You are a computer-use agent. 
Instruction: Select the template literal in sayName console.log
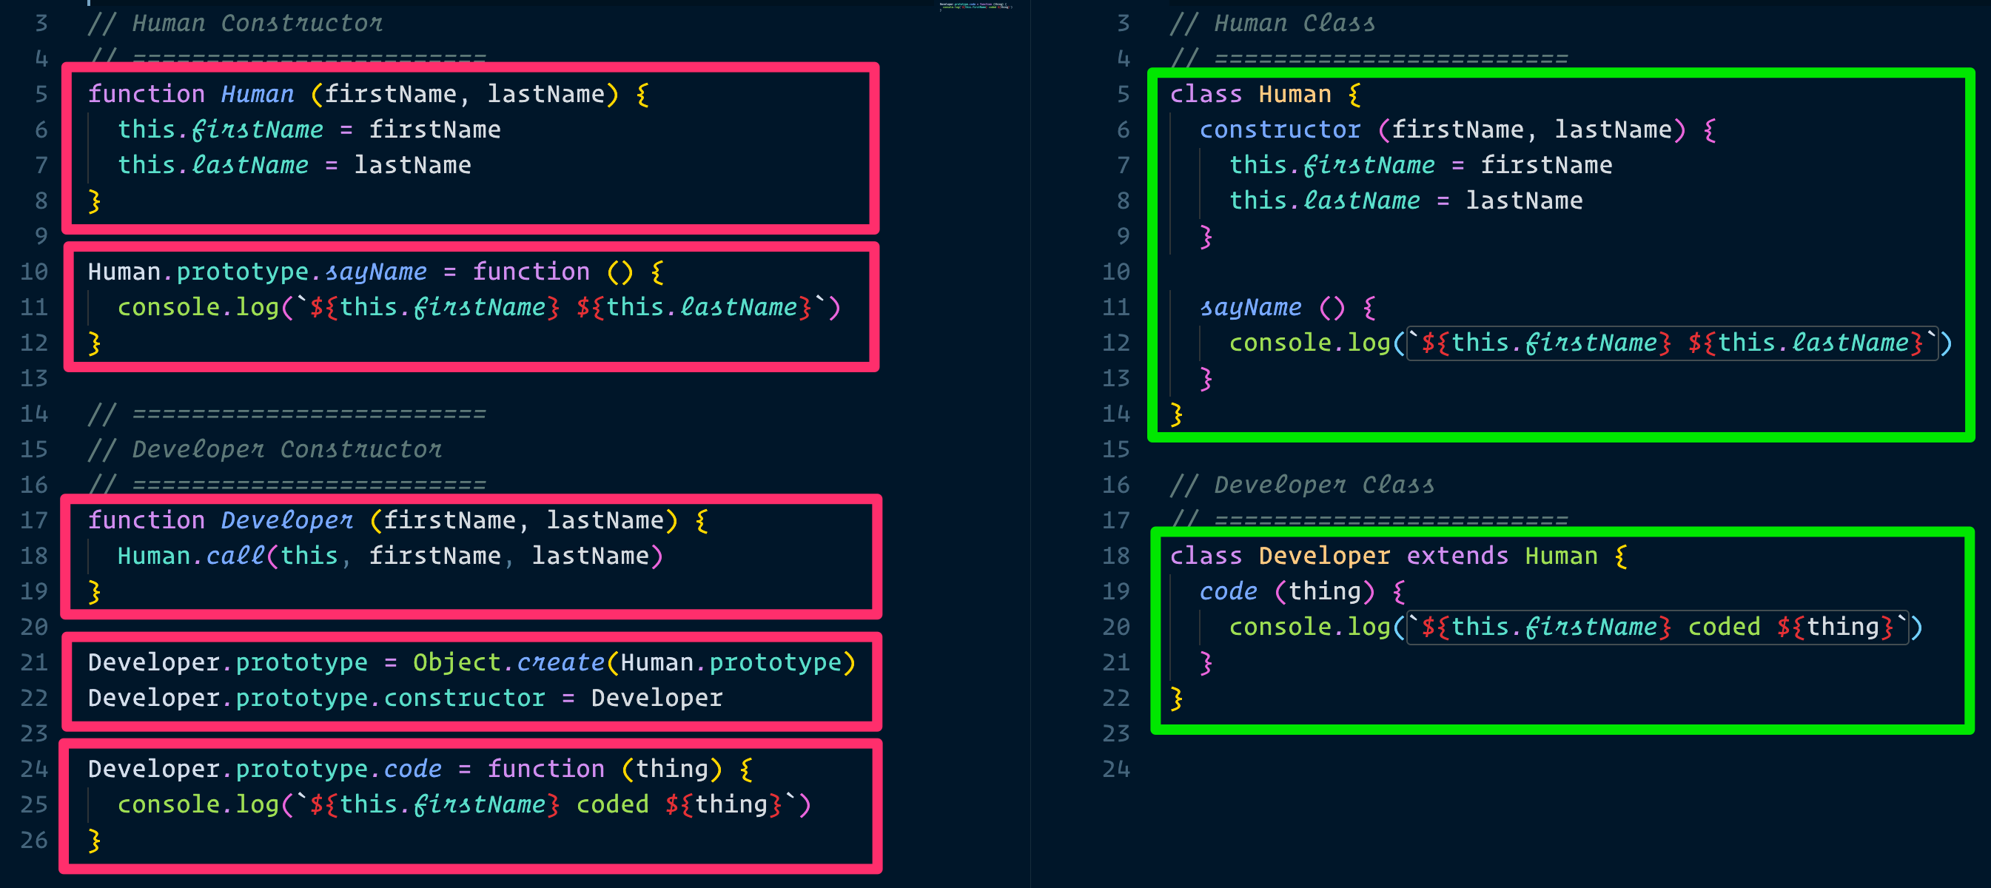pos(1675,343)
